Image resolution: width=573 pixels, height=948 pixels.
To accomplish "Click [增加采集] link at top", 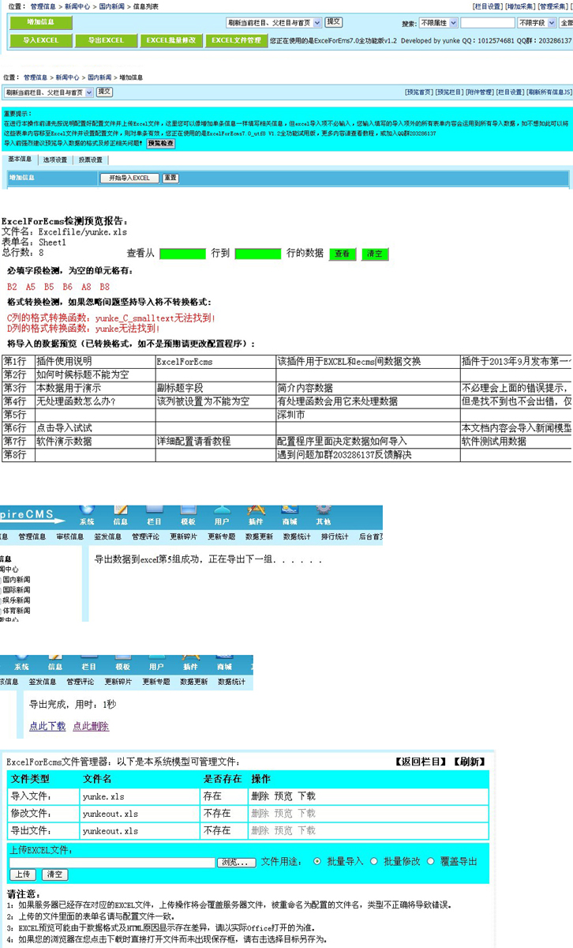I will [521, 6].
